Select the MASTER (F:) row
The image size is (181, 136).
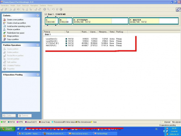point(84,45)
